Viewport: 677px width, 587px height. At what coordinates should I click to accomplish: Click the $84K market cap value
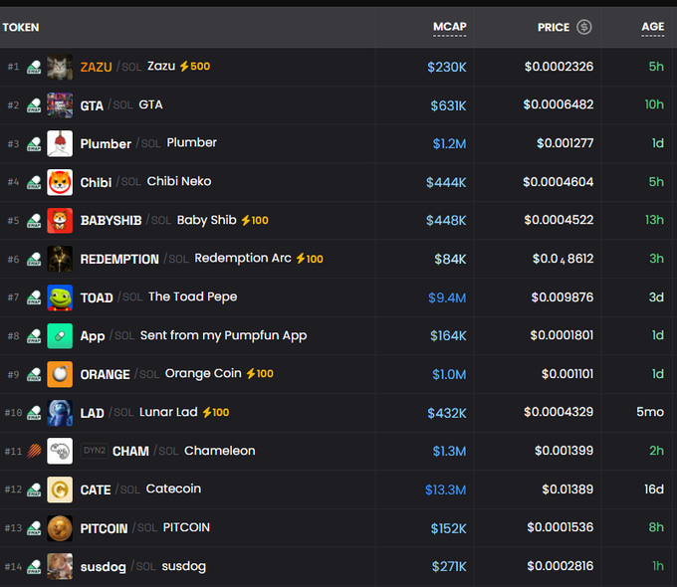(450, 259)
